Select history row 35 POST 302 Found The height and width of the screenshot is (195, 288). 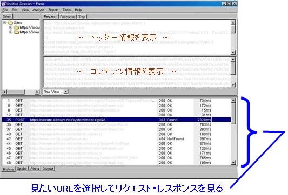pos(117,120)
